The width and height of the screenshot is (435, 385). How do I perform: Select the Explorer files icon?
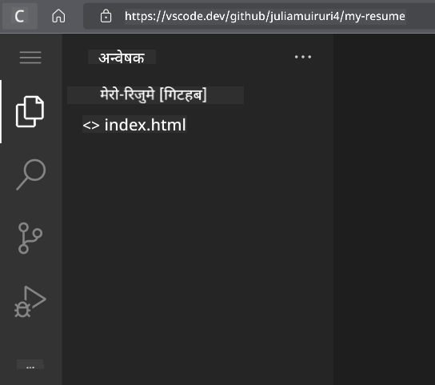[30, 112]
